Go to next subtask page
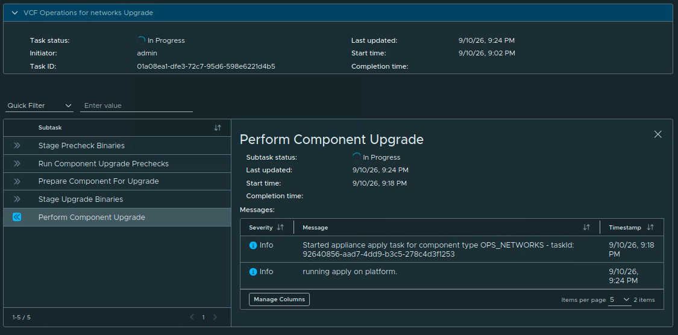Screen dimensions: 678x335 215,318
